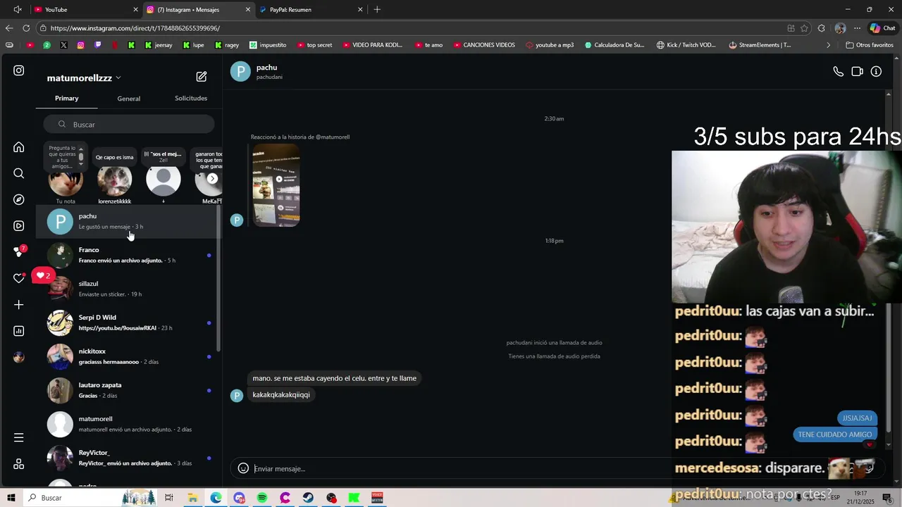Open the profile avatar in the sidebar
The image size is (902, 507).
click(19, 357)
